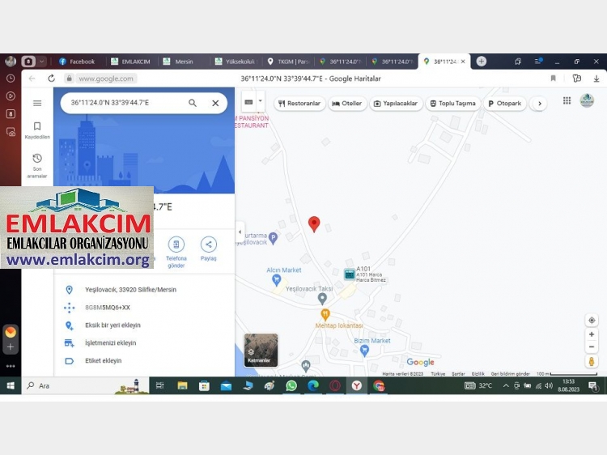The image size is (607, 455).
Task: Show hidden system tray icons
Action: point(506,385)
